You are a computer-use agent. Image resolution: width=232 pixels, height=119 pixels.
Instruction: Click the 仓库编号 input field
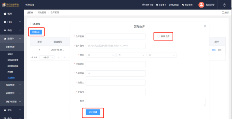click(x=116, y=46)
